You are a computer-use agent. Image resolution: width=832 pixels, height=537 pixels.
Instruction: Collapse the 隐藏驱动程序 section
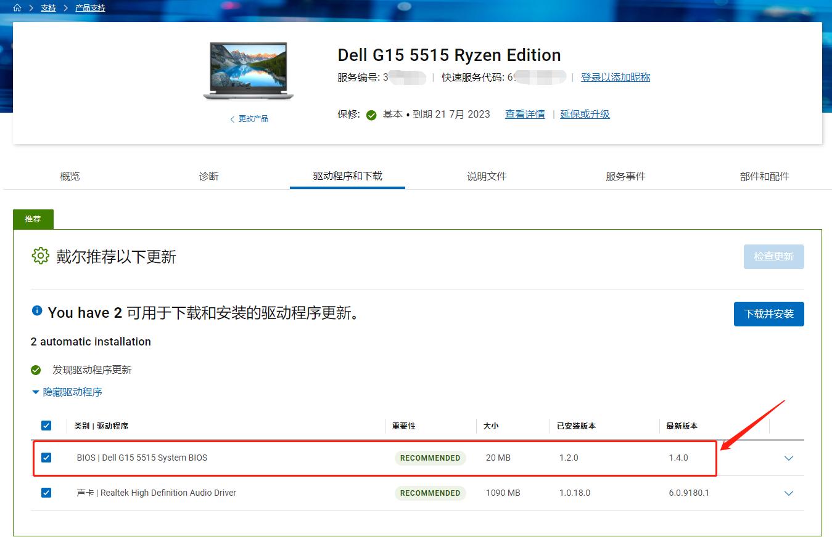(67, 392)
